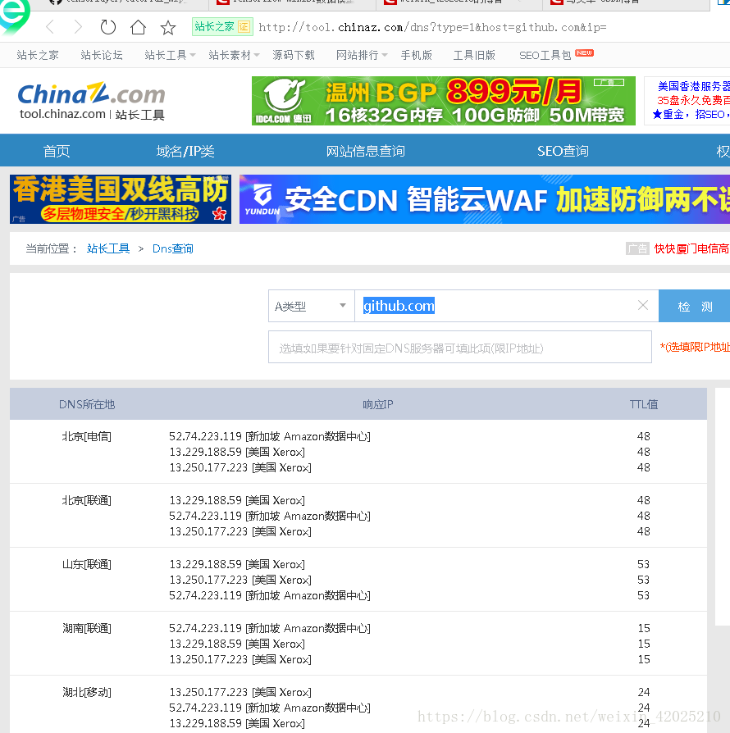Click the 检测 button

[694, 306]
